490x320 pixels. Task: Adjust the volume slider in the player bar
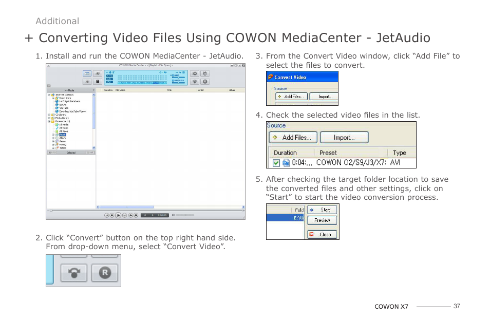pos(185,215)
